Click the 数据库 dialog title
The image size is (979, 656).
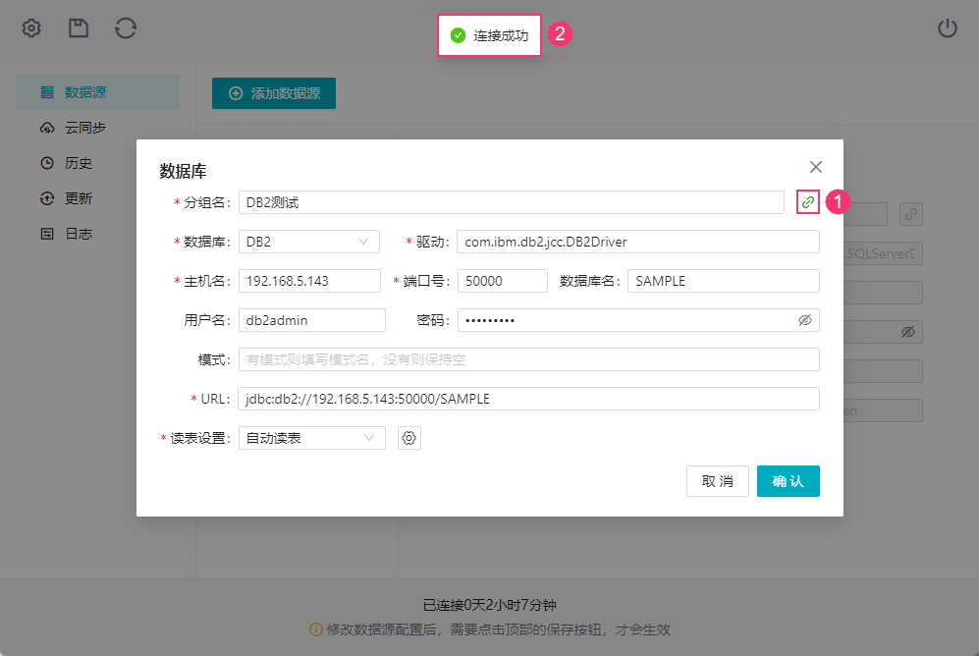(x=183, y=171)
